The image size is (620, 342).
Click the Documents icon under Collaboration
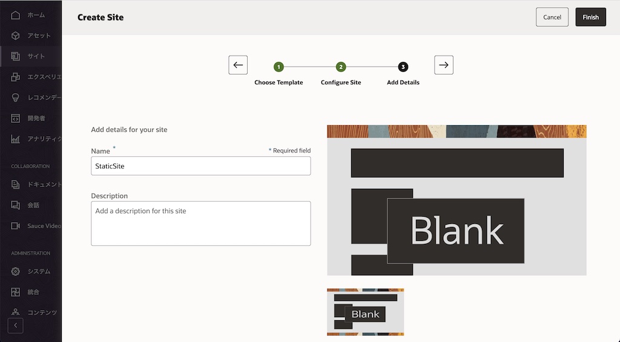[x=16, y=185]
